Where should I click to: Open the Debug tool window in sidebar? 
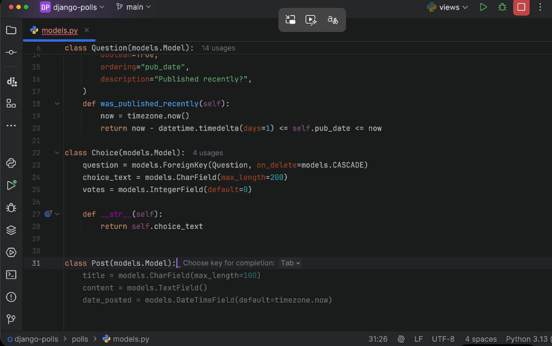pyautogui.click(x=11, y=208)
